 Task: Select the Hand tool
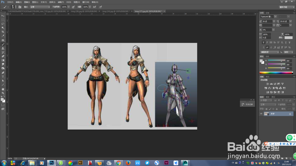point(3,89)
